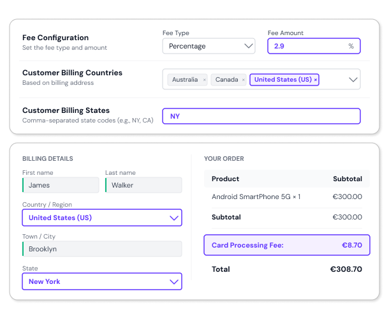The image size is (389, 319).
Task: Select the Customer Billing States heading
Action: pyautogui.click(x=66, y=110)
